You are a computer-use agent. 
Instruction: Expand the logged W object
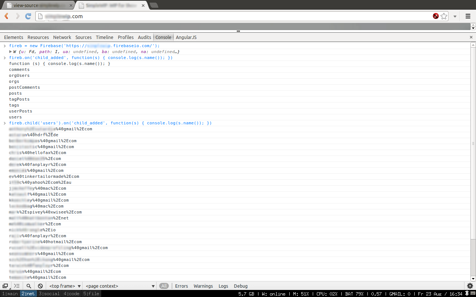[x=11, y=52]
